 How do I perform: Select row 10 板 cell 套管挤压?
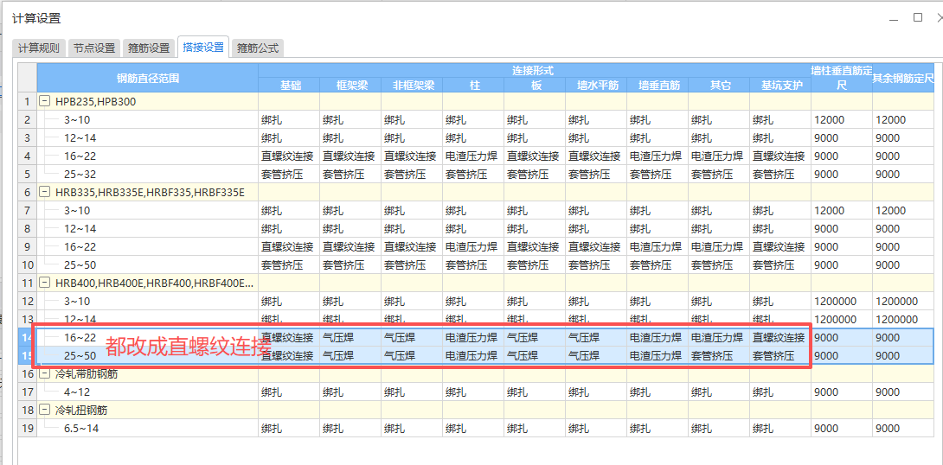(535, 265)
